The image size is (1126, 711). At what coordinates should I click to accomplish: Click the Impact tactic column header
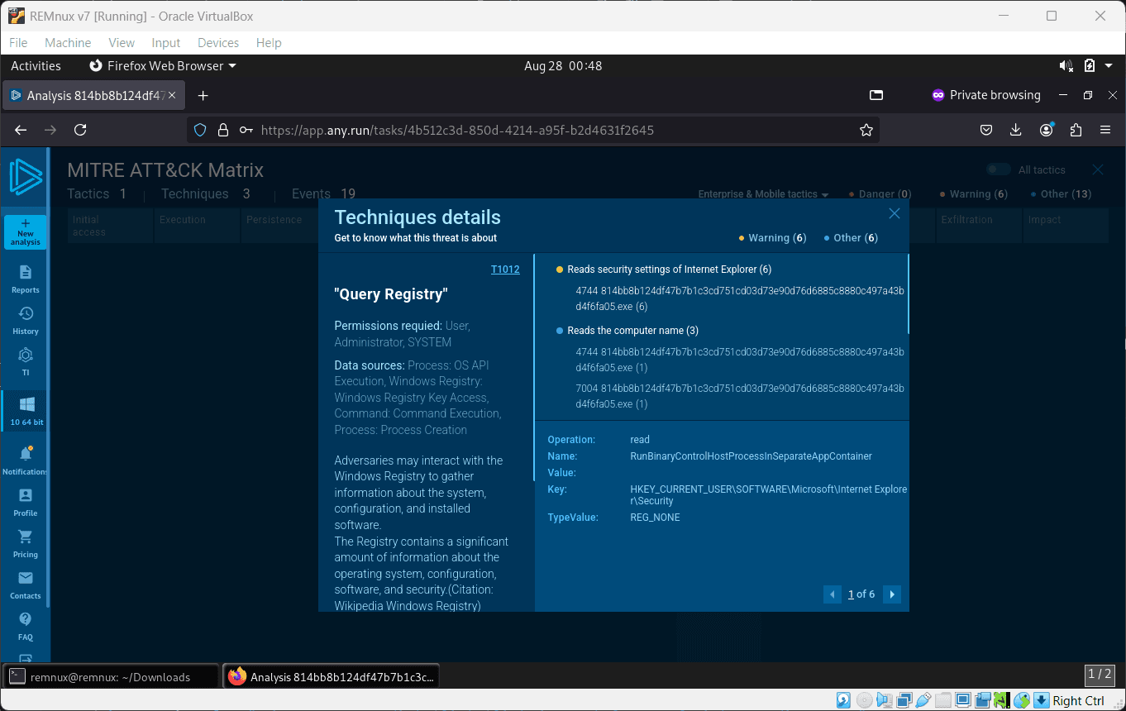pyautogui.click(x=1066, y=225)
